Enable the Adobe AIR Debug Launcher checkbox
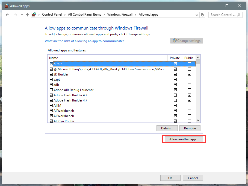 (51, 90)
